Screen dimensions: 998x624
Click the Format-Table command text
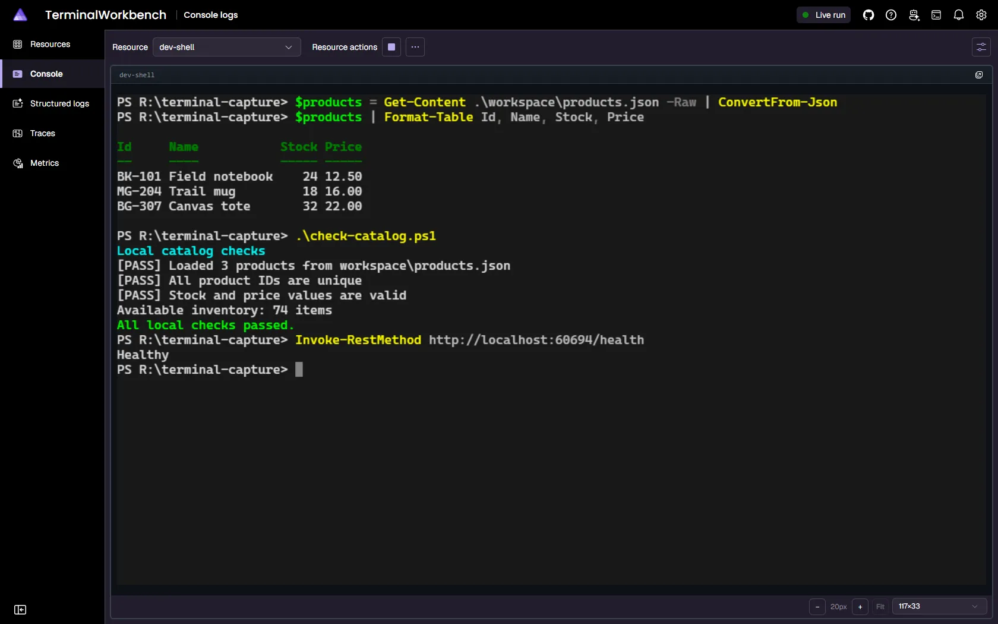(429, 117)
